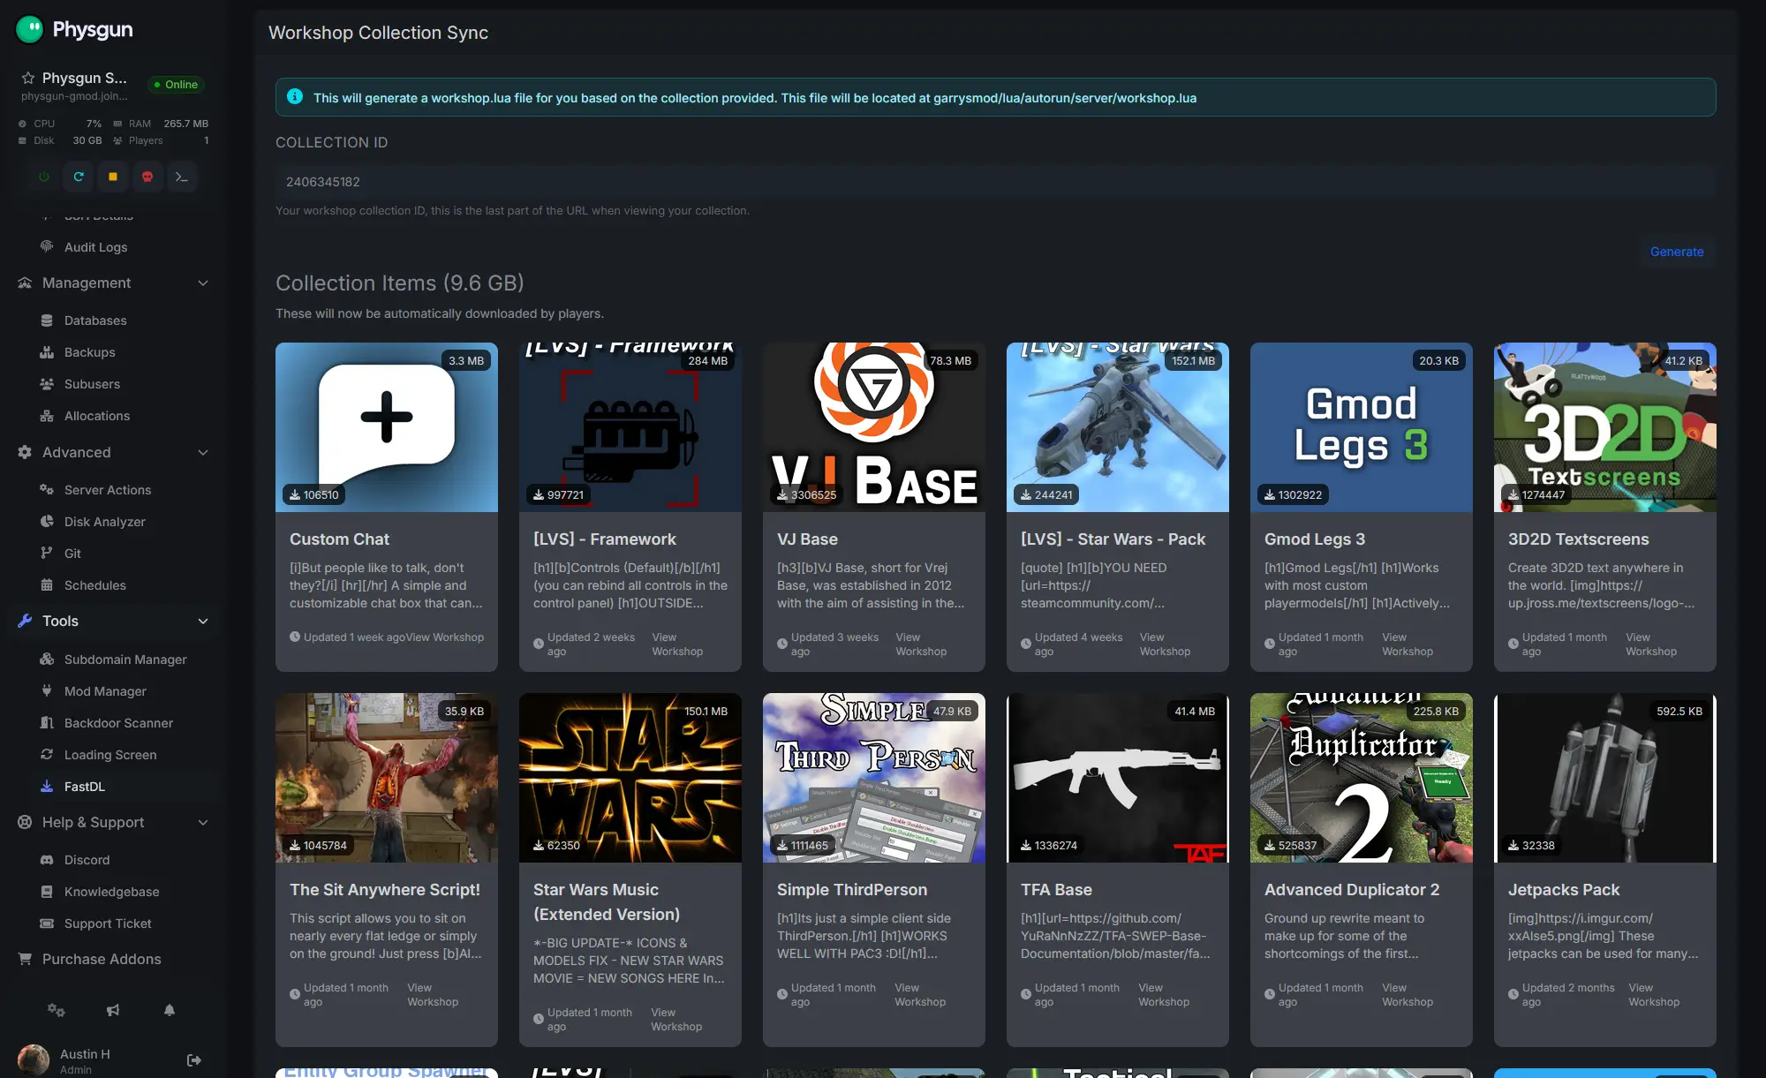Open the console terminal icon
The width and height of the screenshot is (1766, 1078).
coord(182,177)
